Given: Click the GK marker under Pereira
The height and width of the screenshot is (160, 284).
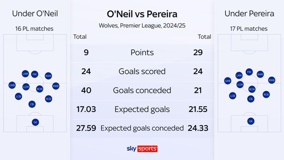Looking at the screenshot, I should point(250,121).
